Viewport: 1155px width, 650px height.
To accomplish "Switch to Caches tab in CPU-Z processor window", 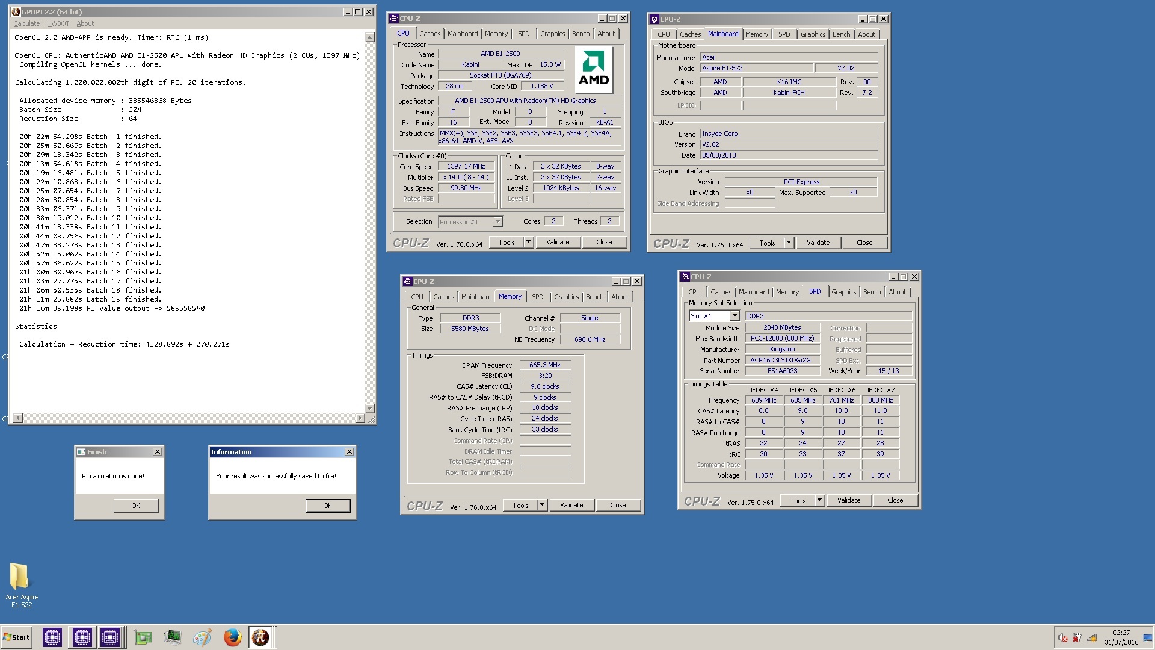I will (x=430, y=34).
